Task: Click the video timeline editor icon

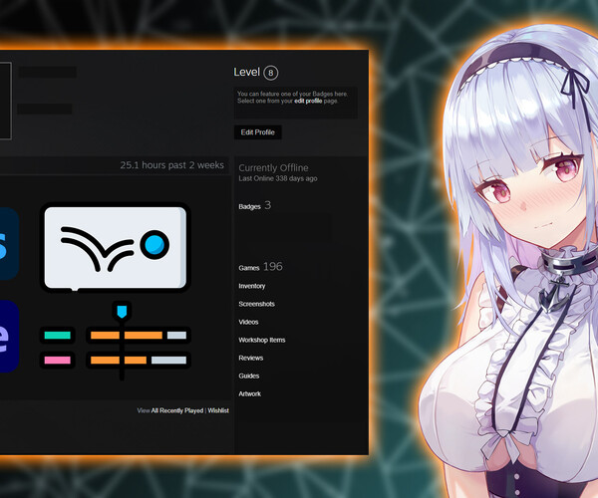Action: pos(116,341)
